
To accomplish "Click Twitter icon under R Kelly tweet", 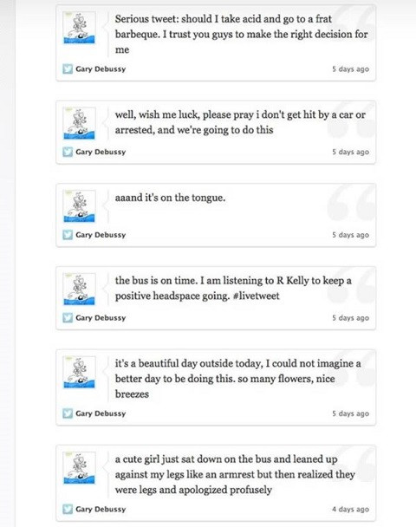I will tap(68, 317).
